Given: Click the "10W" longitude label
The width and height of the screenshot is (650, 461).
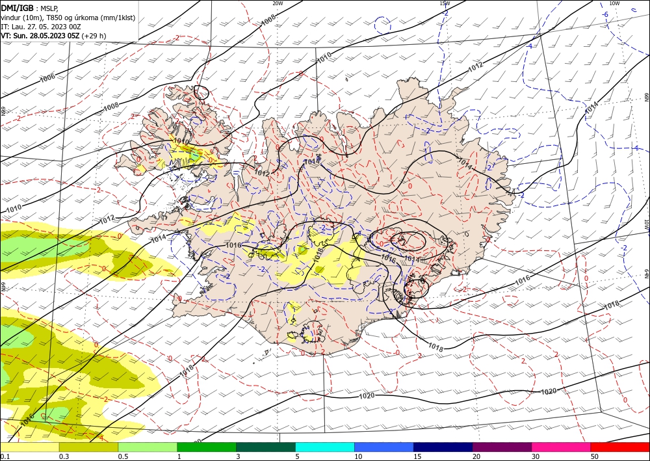Looking at the screenshot, I should pos(614,3).
